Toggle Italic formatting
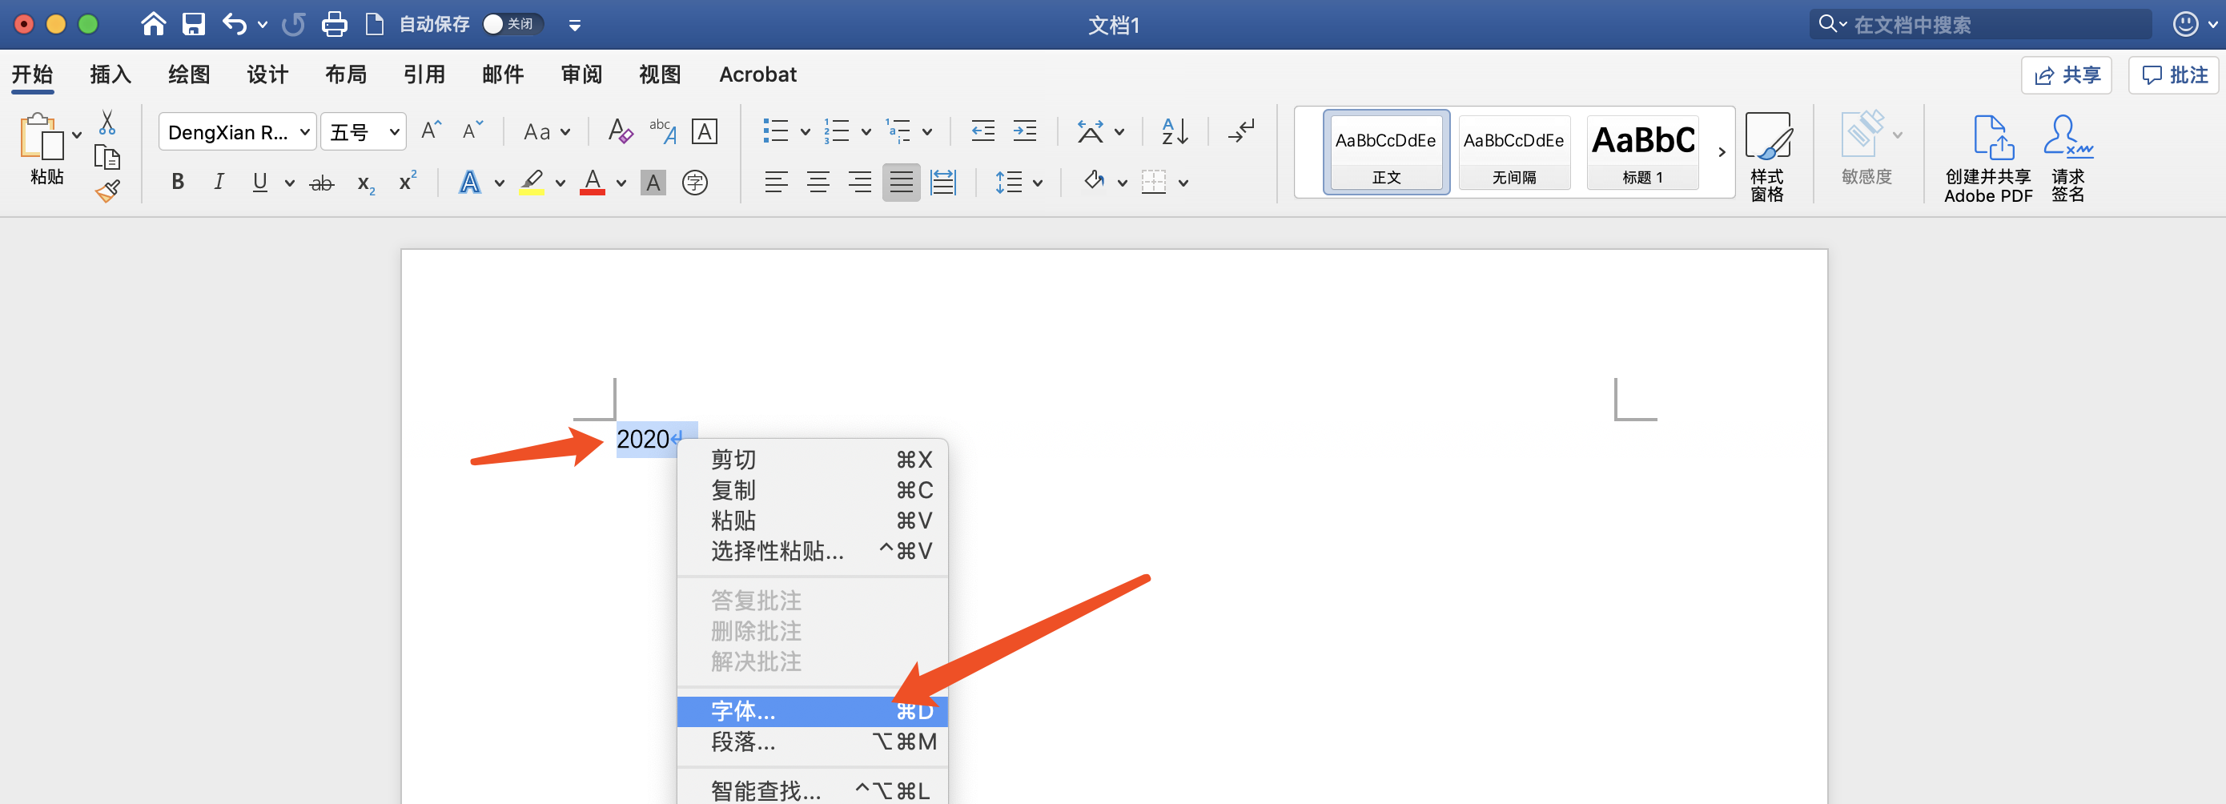 click(219, 183)
